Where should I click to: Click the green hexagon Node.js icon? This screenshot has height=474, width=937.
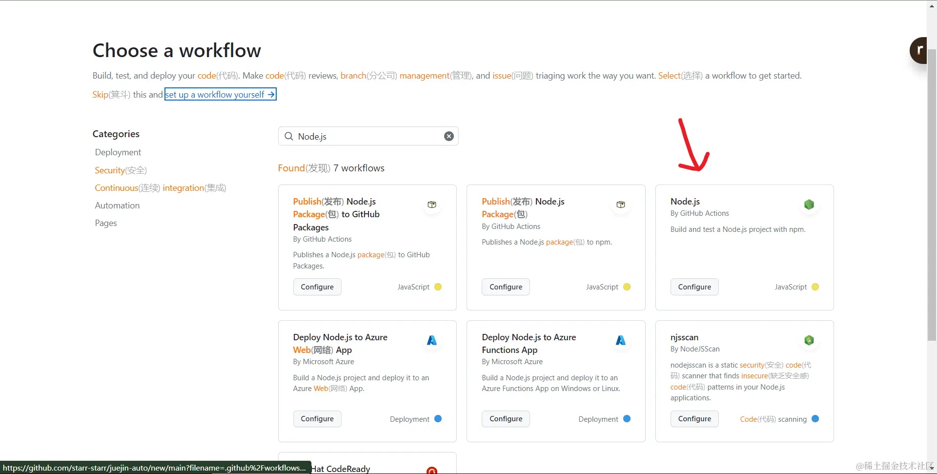pos(809,205)
